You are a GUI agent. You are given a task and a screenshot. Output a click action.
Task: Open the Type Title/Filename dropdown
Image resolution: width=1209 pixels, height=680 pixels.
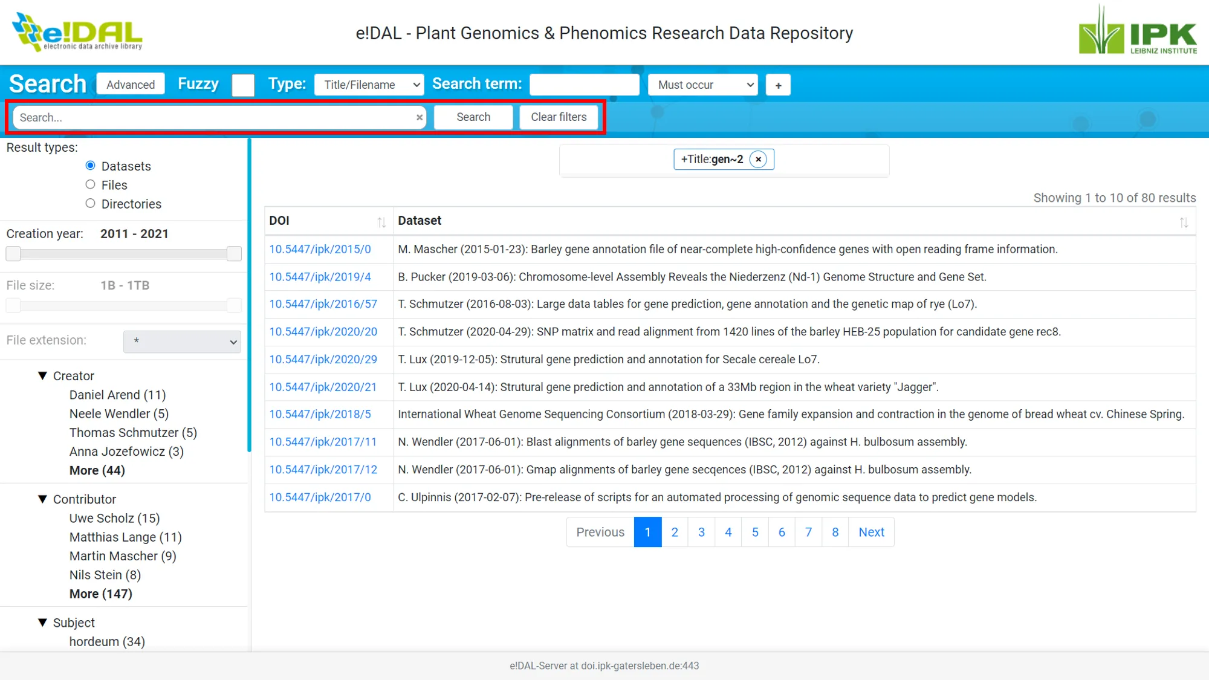click(369, 85)
